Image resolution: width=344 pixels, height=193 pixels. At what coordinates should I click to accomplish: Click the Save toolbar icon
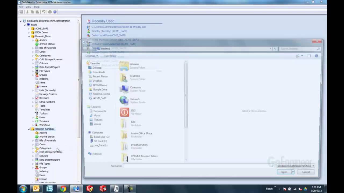coord(21,12)
